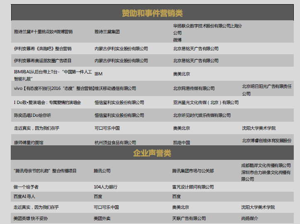The height and width of the screenshot is (224, 300).
Task: Select 深圳市合力映像文化传播有限公司 text
Action: pos(266,176)
